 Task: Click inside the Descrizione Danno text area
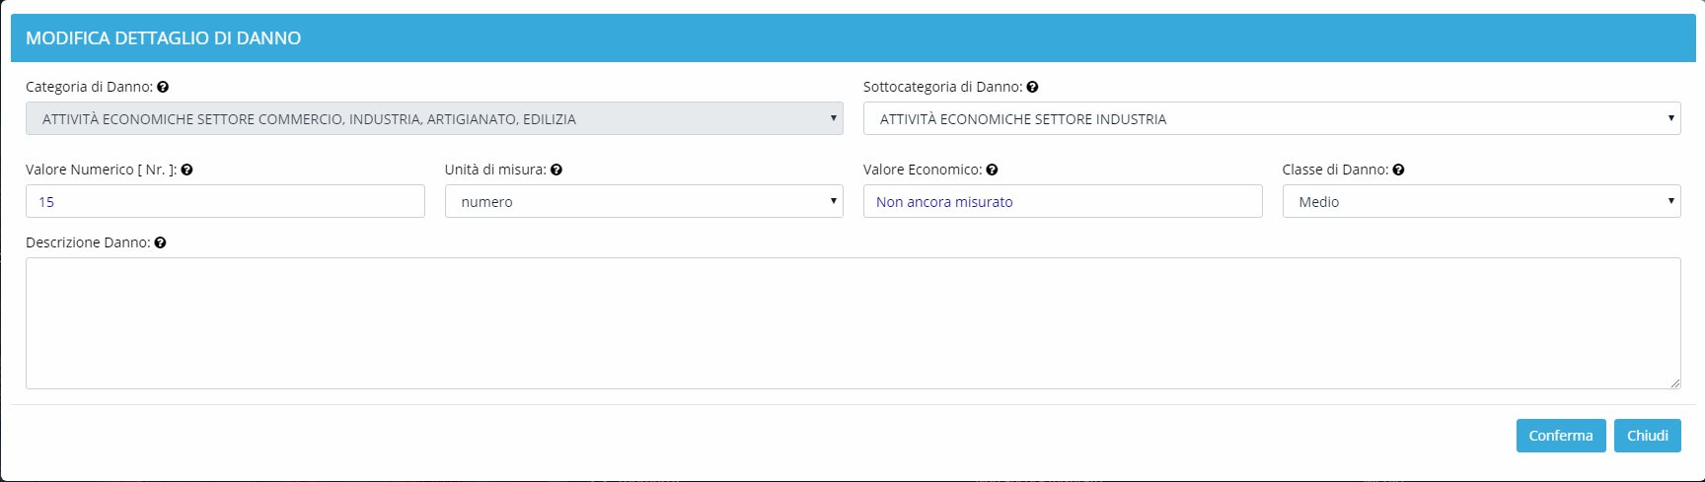point(852,323)
